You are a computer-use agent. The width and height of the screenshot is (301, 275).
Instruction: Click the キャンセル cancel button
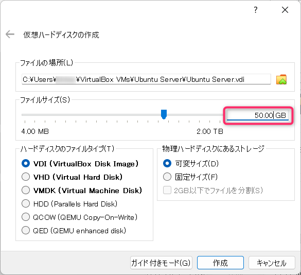(272, 263)
